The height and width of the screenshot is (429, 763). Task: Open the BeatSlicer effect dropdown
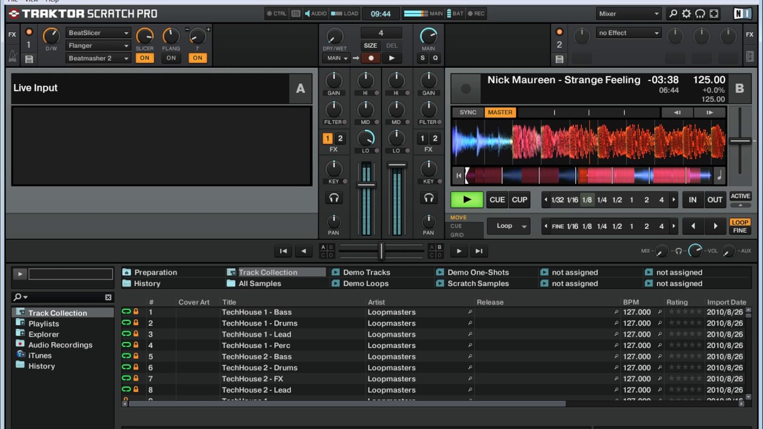(98, 33)
